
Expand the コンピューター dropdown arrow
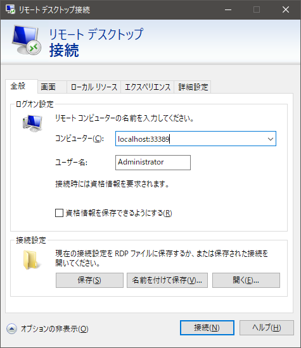click(x=271, y=139)
